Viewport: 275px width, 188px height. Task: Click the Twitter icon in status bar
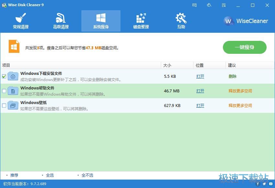(x=264, y=184)
